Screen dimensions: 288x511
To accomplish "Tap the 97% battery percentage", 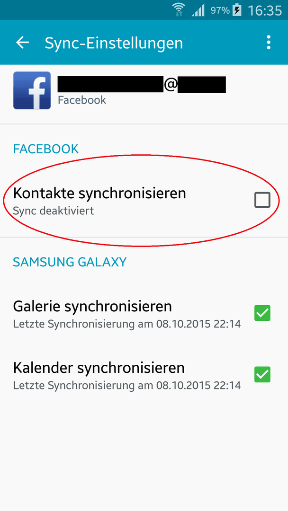I will [x=220, y=10].
